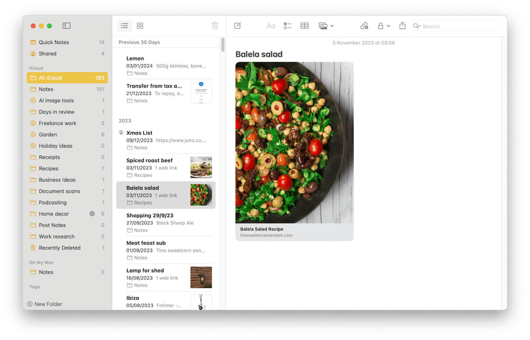Click the notes list scrollbar

point(223,45)
